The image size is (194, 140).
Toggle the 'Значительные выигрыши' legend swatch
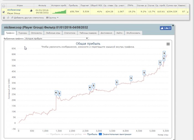point(101,134)
